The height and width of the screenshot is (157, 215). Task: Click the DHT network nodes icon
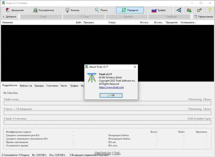point(179,10)
